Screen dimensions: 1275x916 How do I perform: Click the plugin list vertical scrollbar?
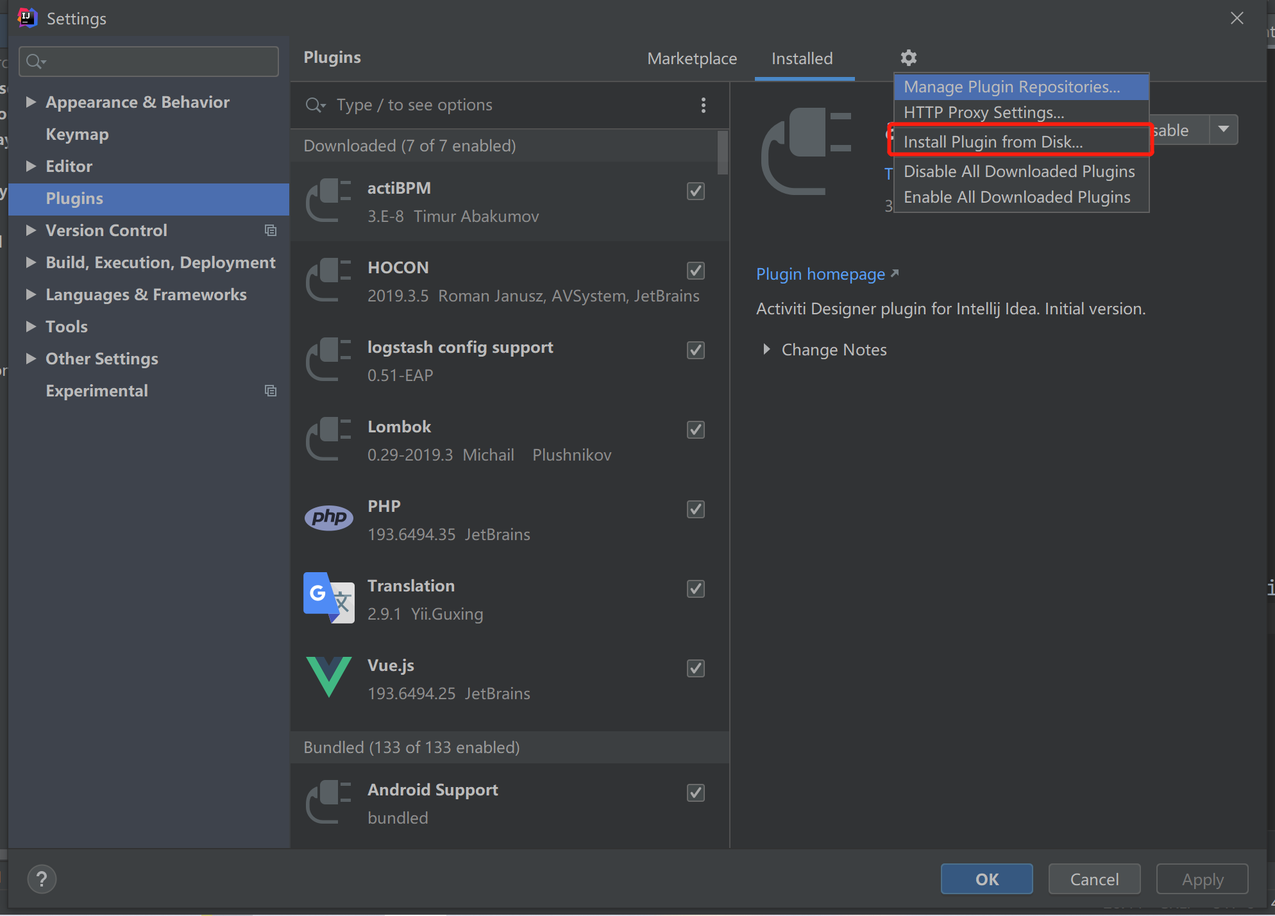pos(723,153)
